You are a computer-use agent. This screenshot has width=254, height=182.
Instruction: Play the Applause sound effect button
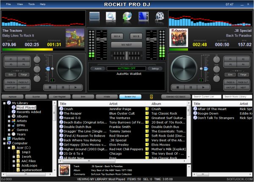12,97
